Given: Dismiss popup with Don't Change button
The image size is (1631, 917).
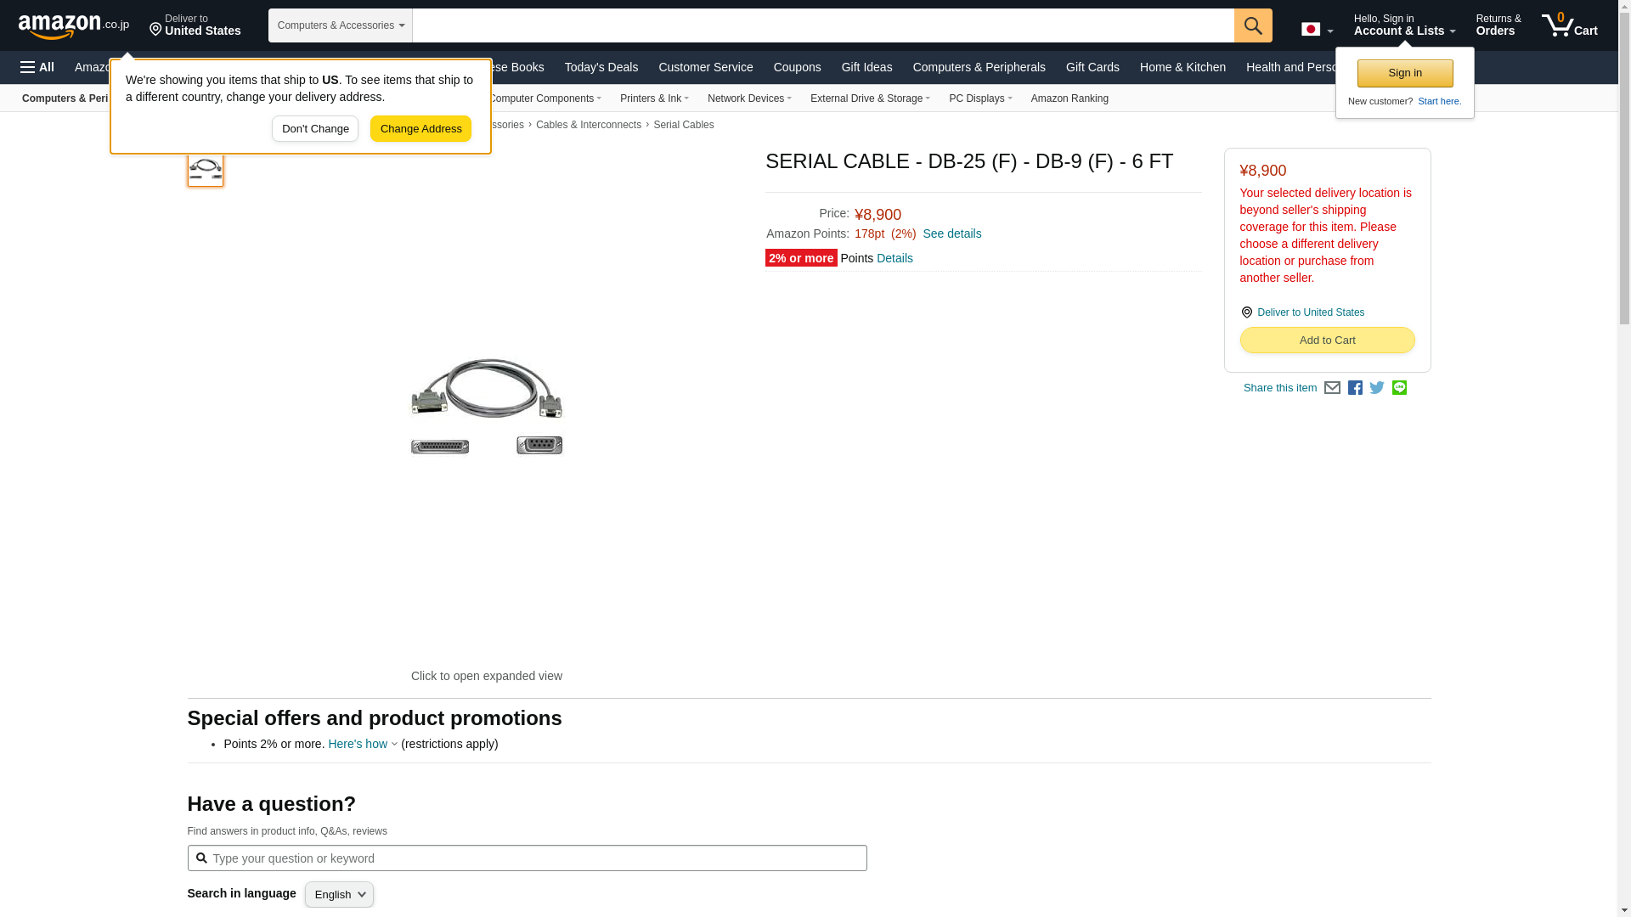Looking at the screenshot, I should [315, 129].
